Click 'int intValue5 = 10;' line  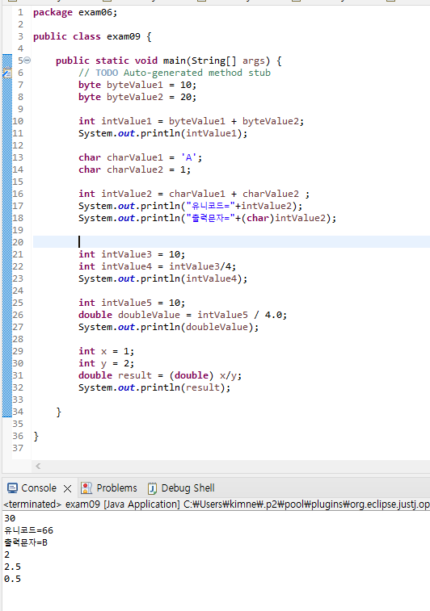132,303
